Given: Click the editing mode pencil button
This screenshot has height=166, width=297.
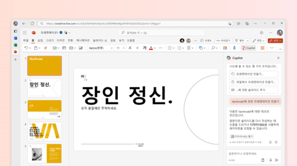Looking at the screenshot, I should coord(258,41).
